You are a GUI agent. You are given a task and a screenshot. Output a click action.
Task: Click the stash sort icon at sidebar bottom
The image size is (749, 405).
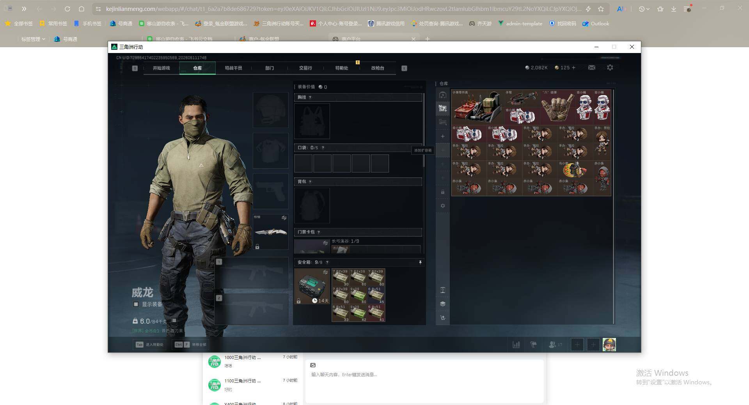442,318
